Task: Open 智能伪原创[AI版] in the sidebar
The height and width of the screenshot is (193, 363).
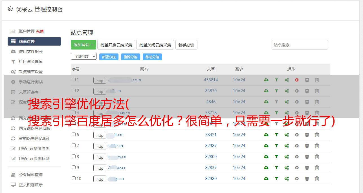Action: (x=34, y=138)
